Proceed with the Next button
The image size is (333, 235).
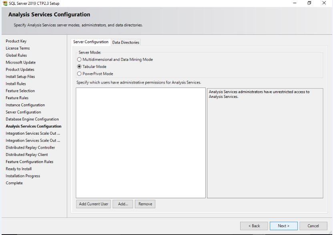(283, 226)
